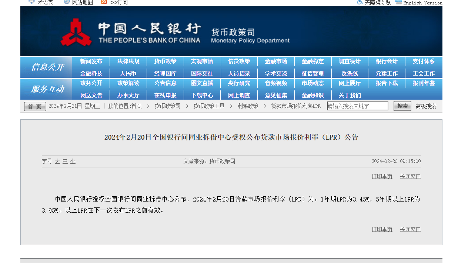The image size is (458, 263).
Task: Set font size to 小
Action: coord(73,162)
